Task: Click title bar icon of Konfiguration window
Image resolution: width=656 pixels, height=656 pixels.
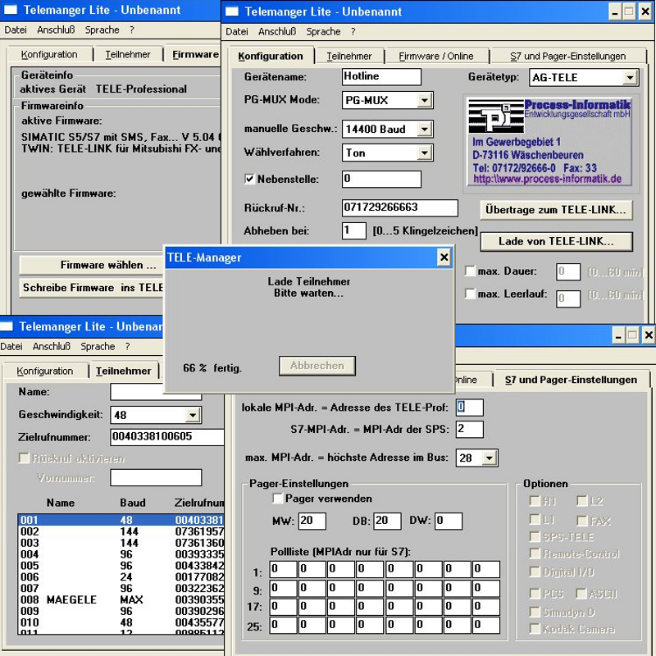Action: click(231, 11)
